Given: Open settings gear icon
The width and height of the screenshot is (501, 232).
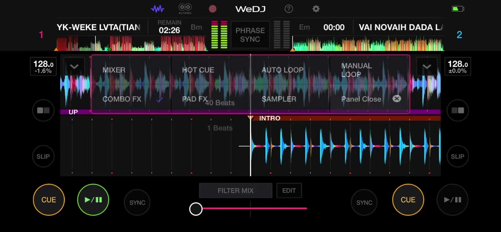Looking at the screenshot, I should (316, 9).
